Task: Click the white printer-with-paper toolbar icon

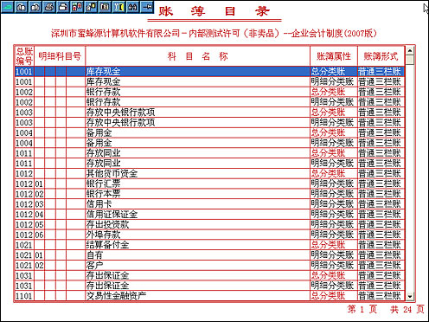Action: pos(63,7)
